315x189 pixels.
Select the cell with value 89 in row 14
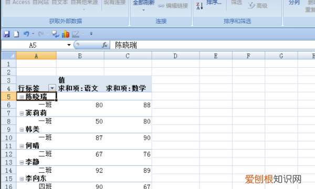[128, 170]
